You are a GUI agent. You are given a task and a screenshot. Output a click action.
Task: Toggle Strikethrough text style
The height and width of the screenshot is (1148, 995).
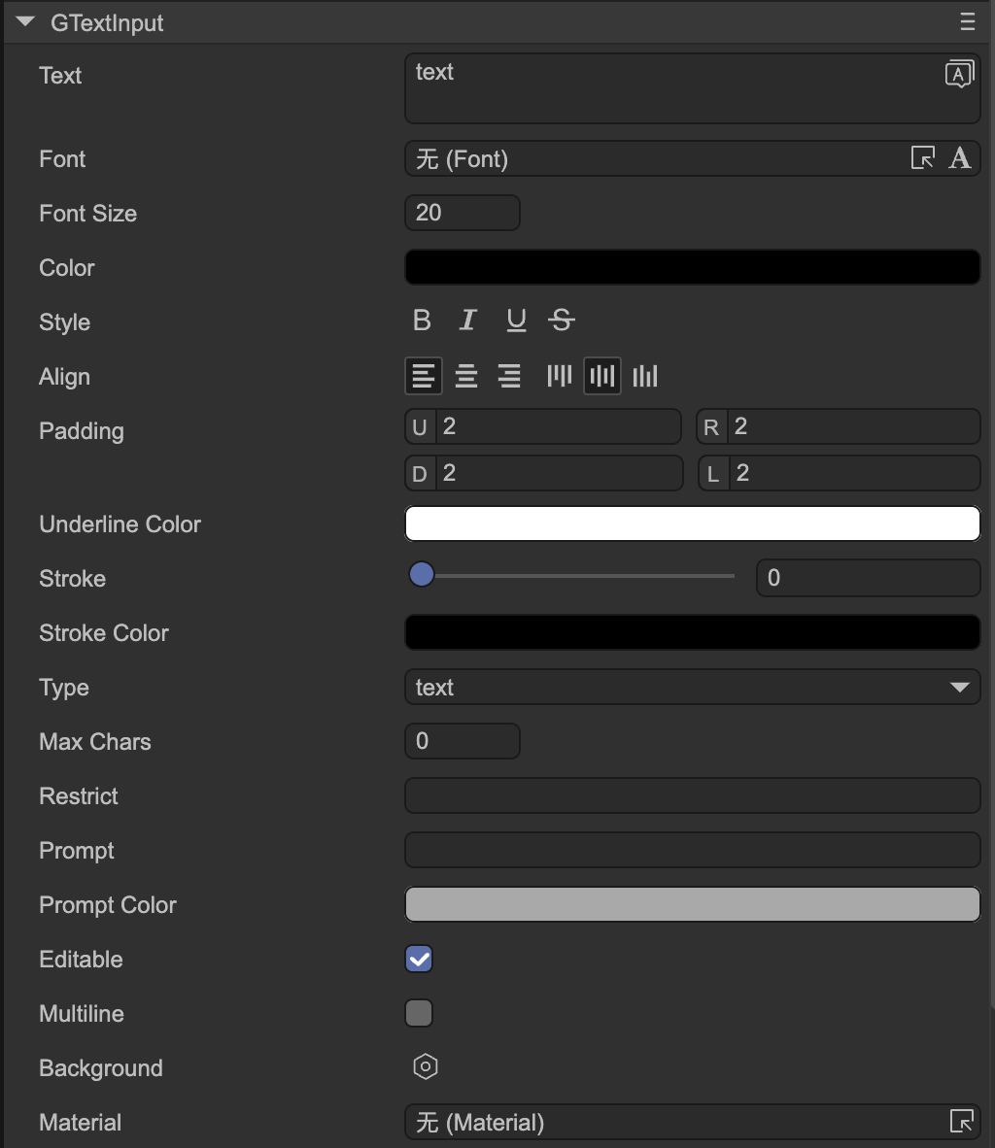(x=562, y=321)
